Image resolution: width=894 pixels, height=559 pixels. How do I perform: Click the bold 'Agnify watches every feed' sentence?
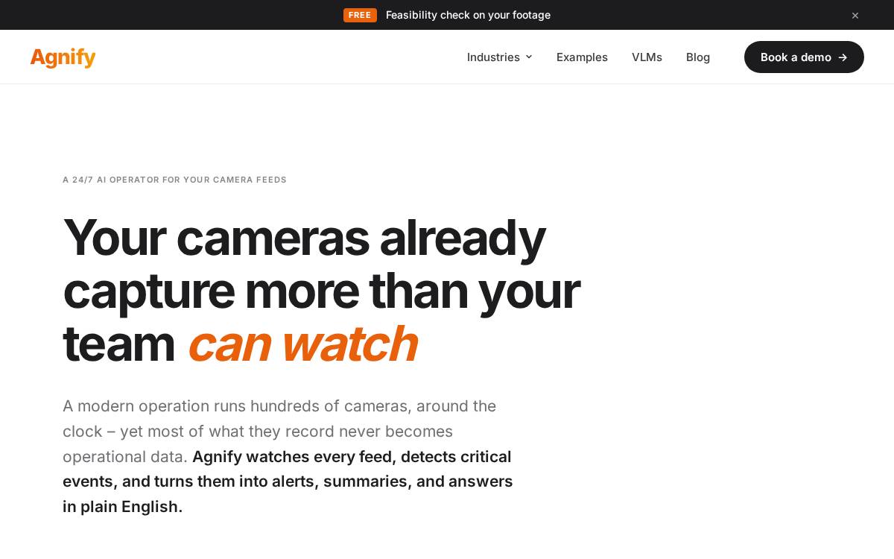288,481
